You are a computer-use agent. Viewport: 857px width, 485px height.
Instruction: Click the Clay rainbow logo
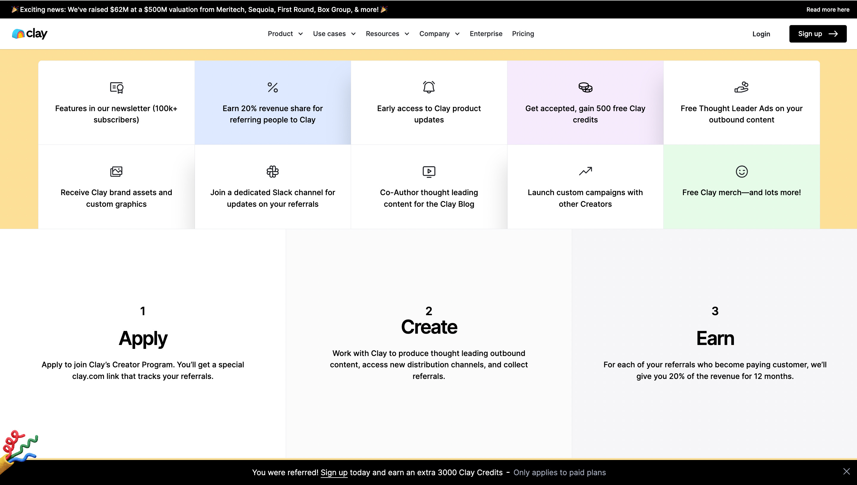pos(30,34)
